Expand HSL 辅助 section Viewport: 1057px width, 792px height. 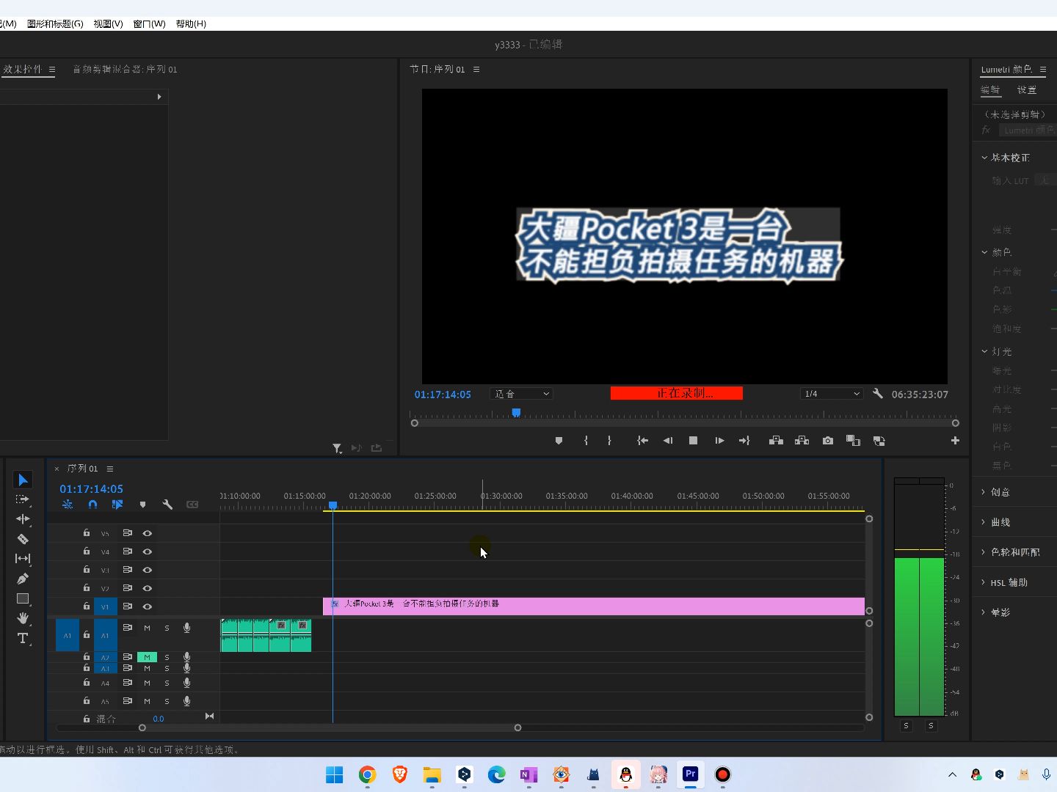(x=983, y=582)
